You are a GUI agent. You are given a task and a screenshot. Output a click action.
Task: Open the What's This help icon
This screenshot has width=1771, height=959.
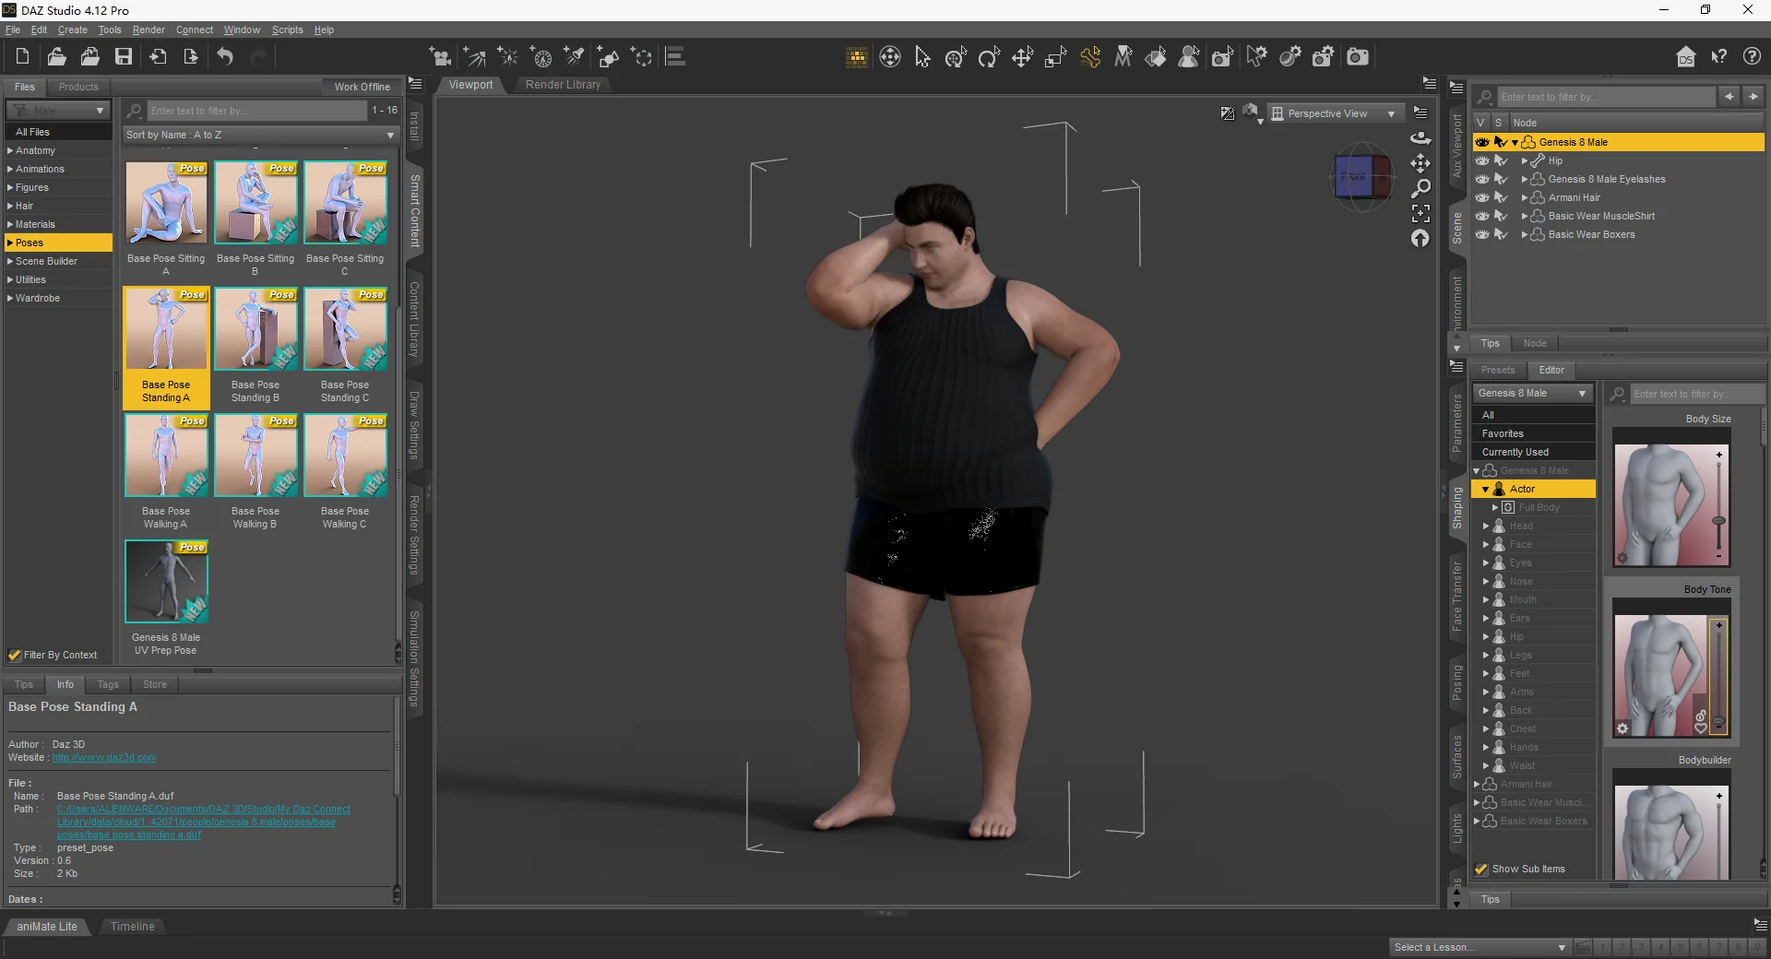coord(1718,57)
